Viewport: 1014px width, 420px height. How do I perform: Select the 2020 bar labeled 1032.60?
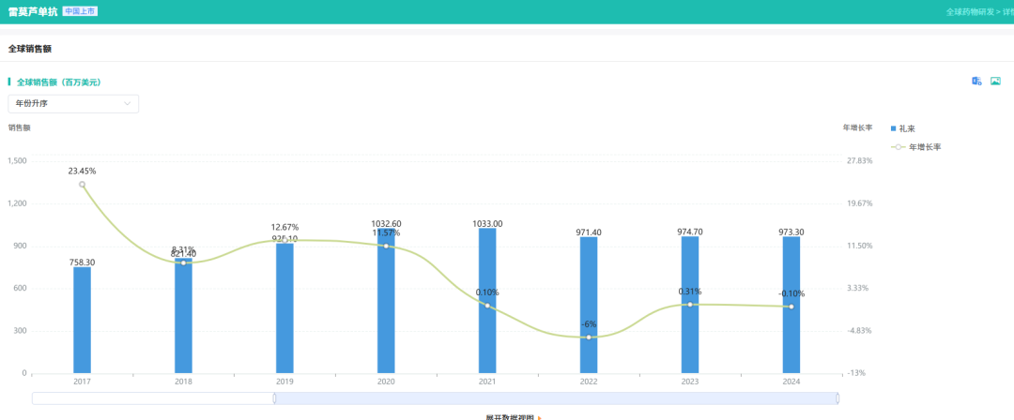pos(386,300)
